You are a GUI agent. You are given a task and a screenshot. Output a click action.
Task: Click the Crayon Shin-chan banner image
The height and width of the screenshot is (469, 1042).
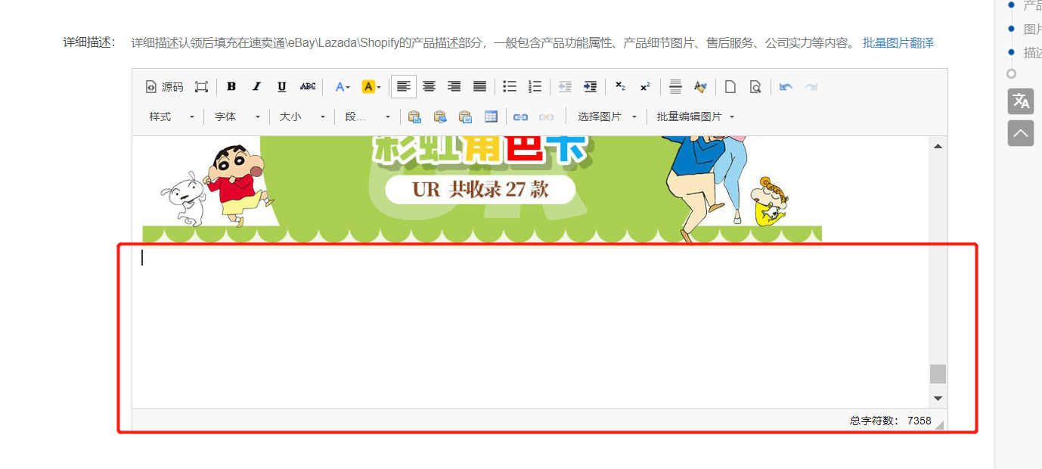pos(482,189)
